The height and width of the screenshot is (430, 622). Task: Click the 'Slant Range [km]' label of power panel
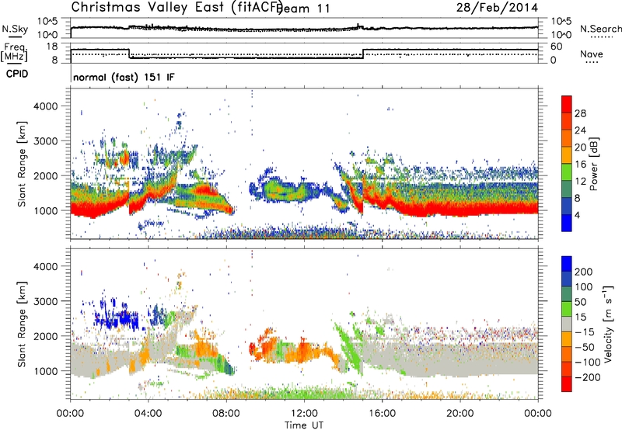tap(22, 164)
